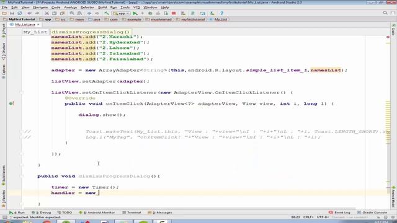Click the Make Project hammer icon

point(107,13)
